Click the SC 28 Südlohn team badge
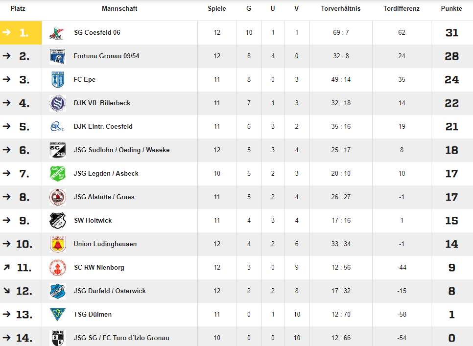 click(x=58, y=150)
